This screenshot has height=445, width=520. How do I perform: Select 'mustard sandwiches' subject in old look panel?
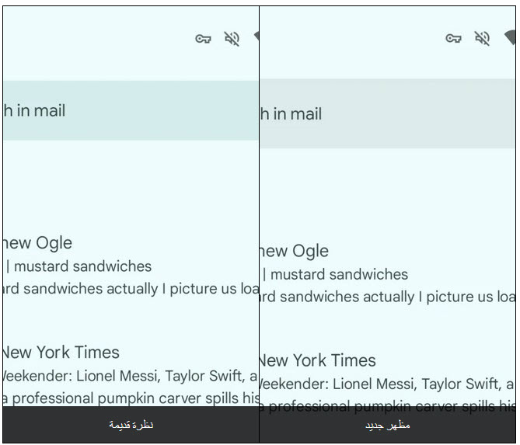pos(82,266)
